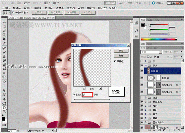Switch to the 色板 tab
This screenshot has width=185, height=133.
point(150,20)
